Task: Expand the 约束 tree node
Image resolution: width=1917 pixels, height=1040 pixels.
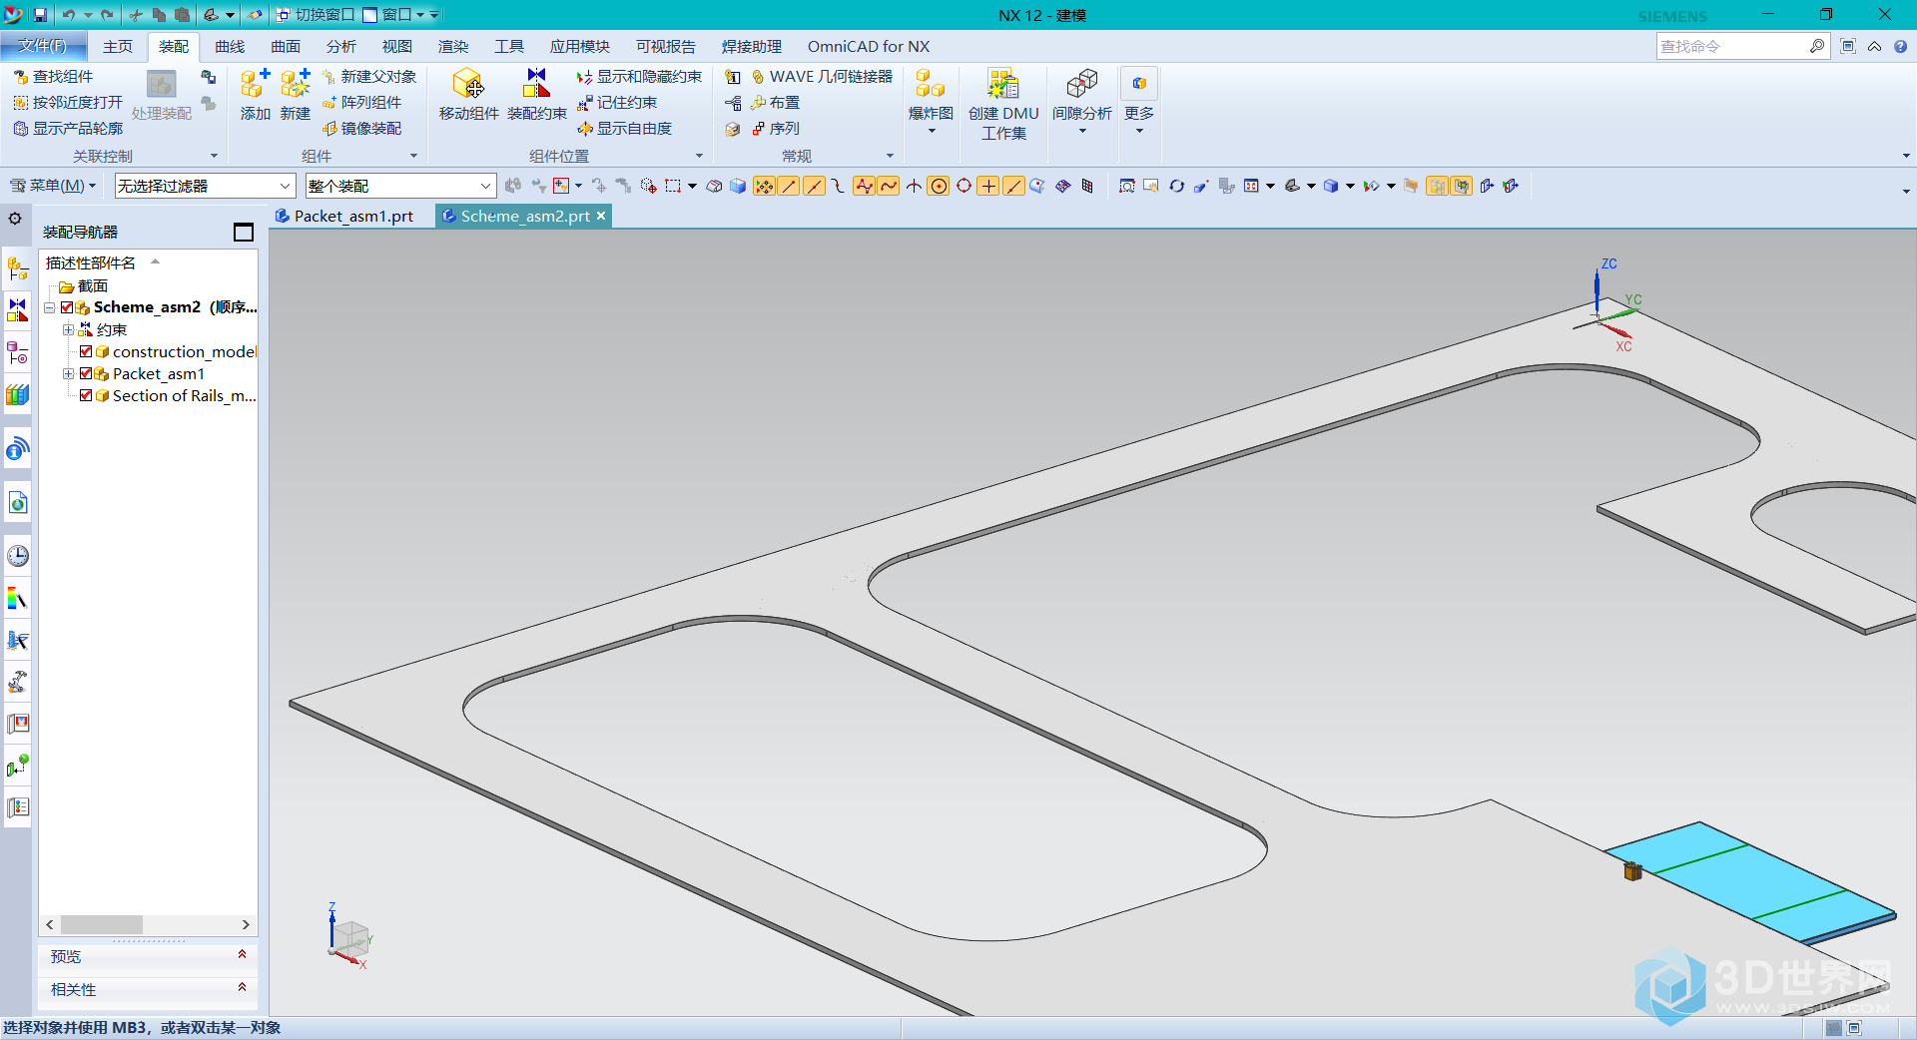Action: [68, 329]
